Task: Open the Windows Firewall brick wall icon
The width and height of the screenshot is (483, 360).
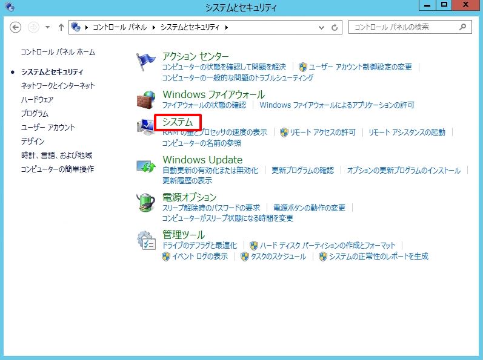Action: tap(145, 100)
